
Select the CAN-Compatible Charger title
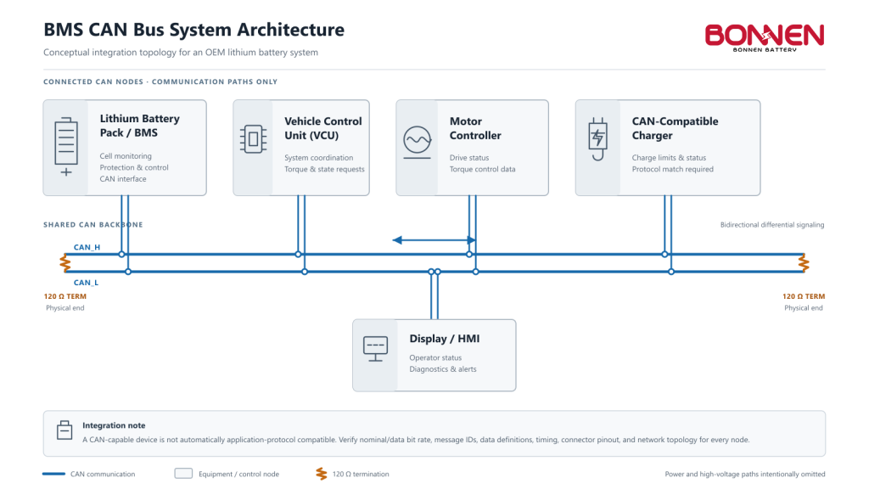675,129
